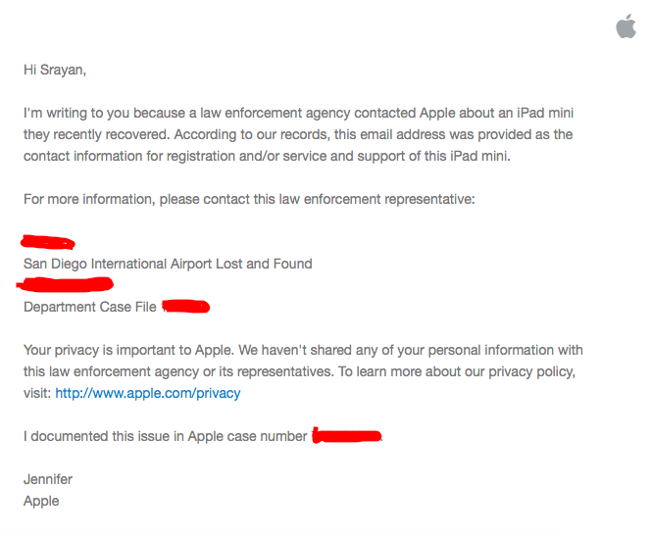This screenshot has height=536, width=651.
Task: Open the apple.com/privacy link
Action: pyautogui.click(x=148, y=393)
